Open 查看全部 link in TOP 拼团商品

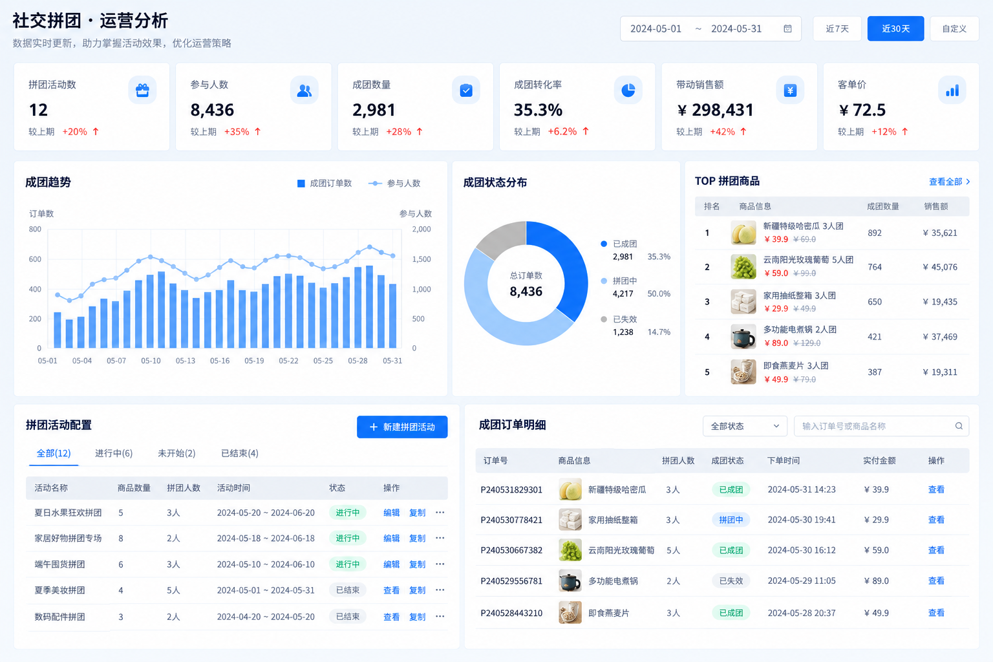pyautogui.click(x=949, y=182)
